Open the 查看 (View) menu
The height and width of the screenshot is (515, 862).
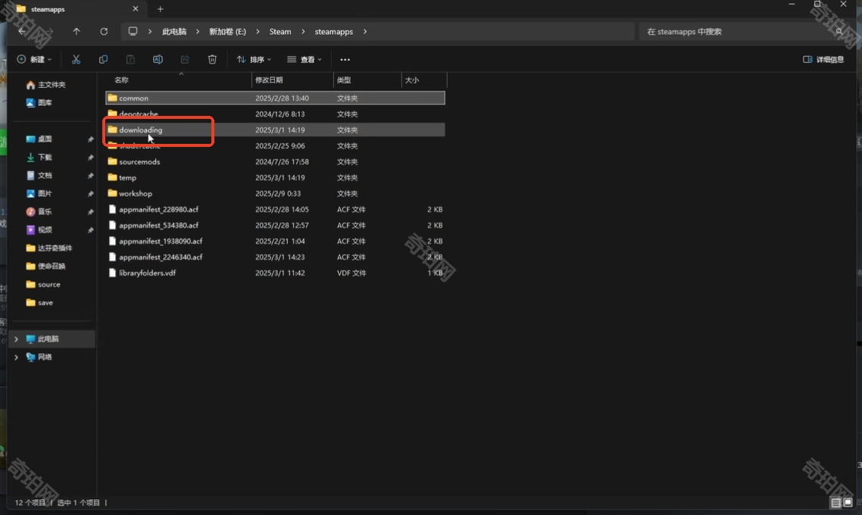(305, 59)
